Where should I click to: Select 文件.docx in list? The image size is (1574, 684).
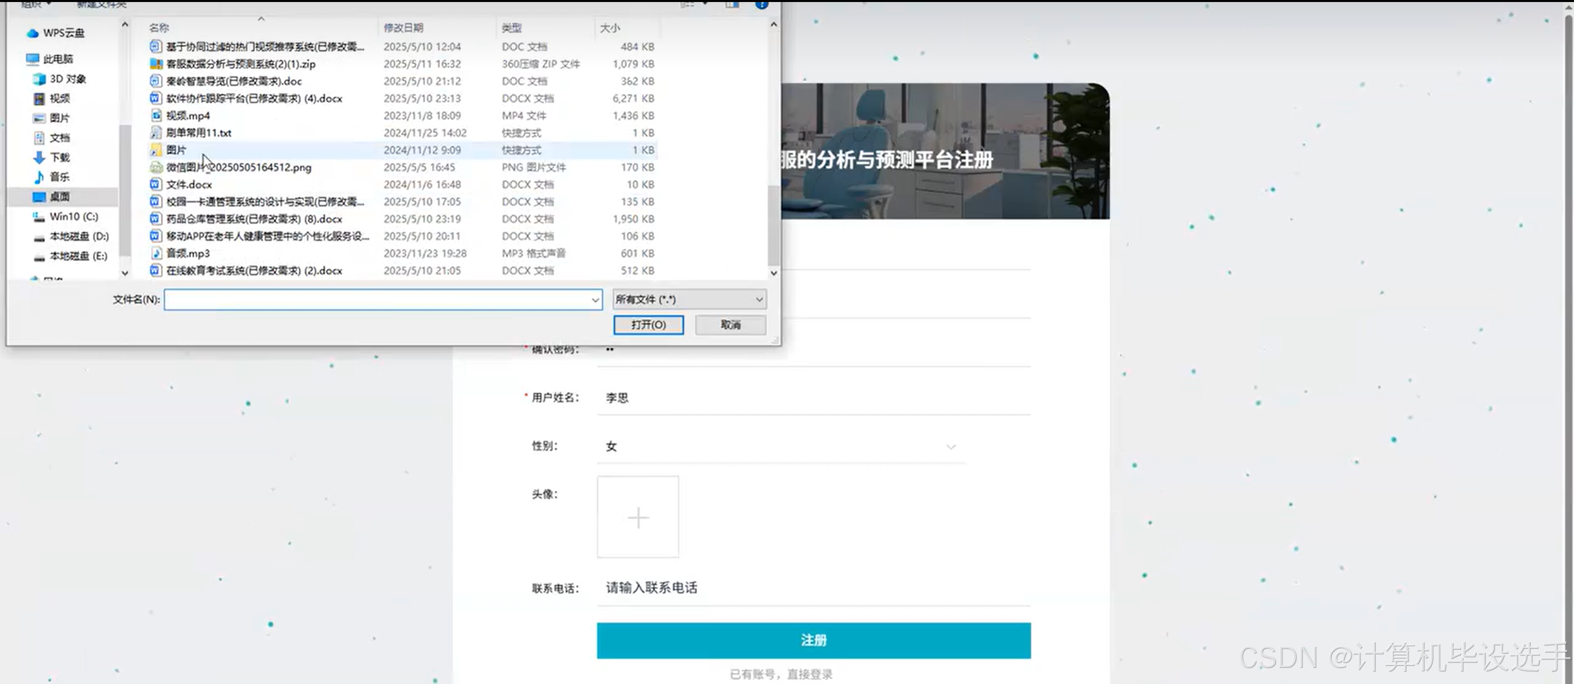[189, 184]
